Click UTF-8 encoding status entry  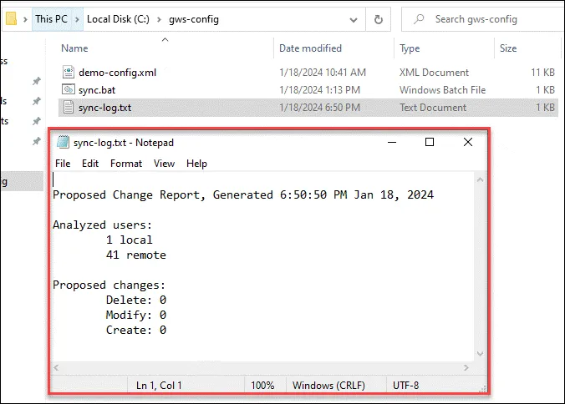[x=405, y=386]
